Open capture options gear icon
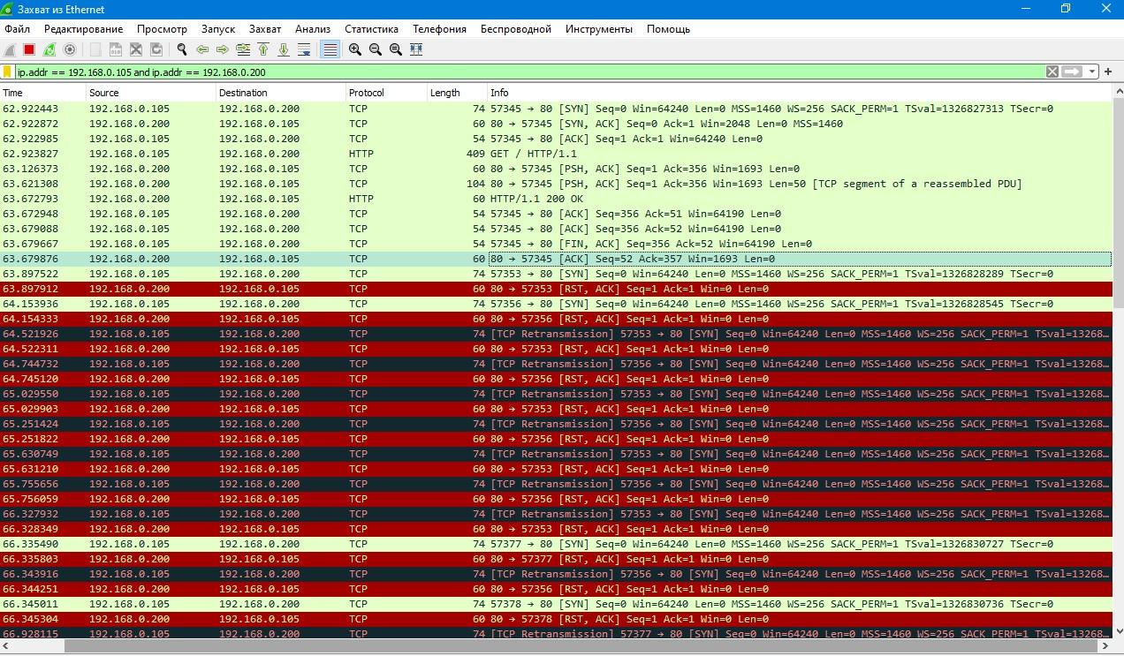Image resolution: width=1124 pixels, height=656 pixels. (70, 50)
